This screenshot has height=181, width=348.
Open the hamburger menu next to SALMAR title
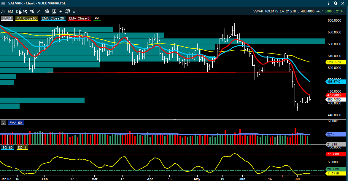click(3, 3)
